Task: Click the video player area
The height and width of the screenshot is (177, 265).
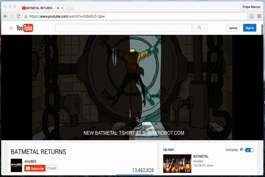Action: (x=132, y=88)
